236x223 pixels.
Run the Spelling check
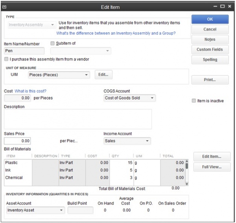click(x=210, y=60)
